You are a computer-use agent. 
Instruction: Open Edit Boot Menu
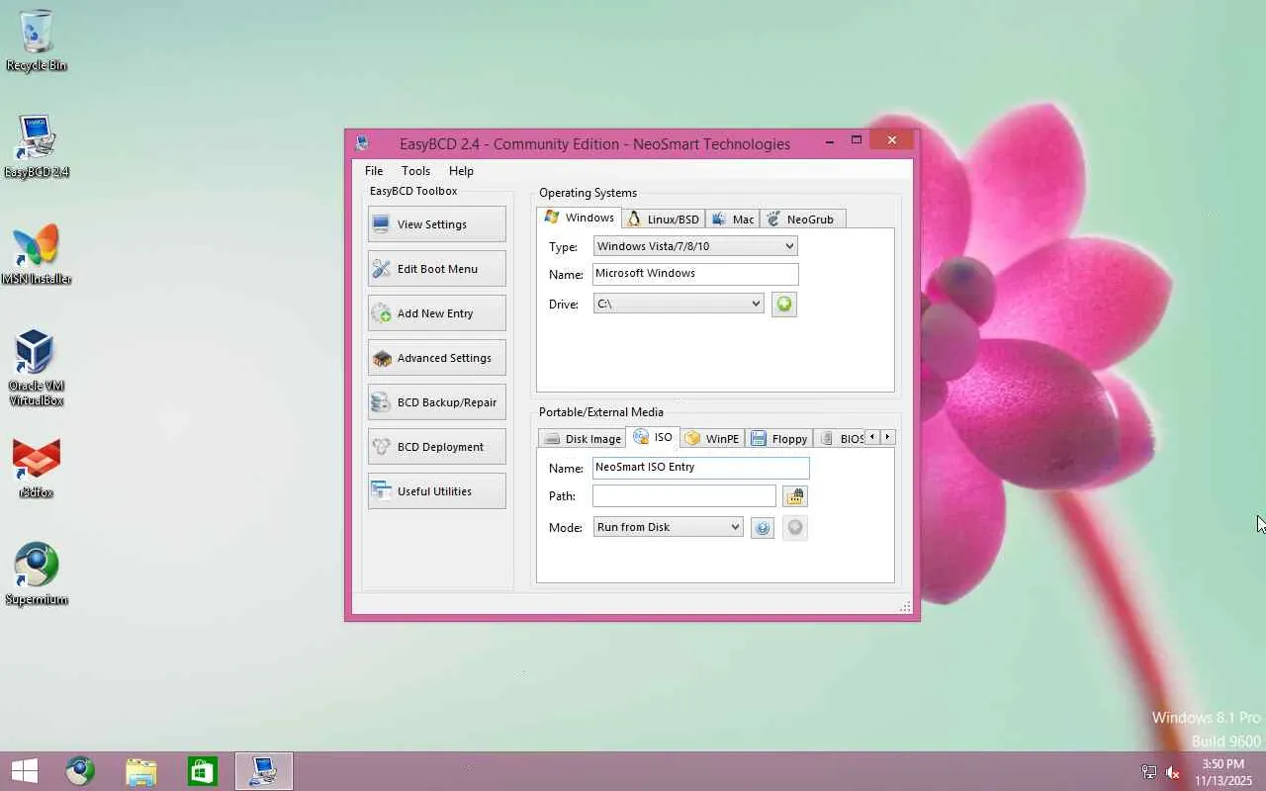(436, 269)
